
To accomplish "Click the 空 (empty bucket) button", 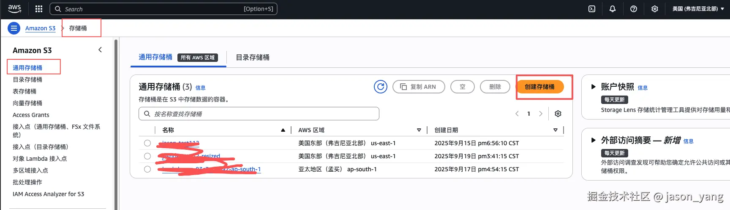I will click(463, 87).
